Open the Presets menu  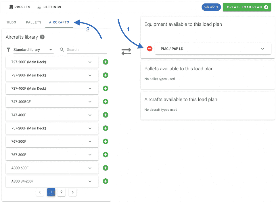pyautogui.click(x=20, y=7)
